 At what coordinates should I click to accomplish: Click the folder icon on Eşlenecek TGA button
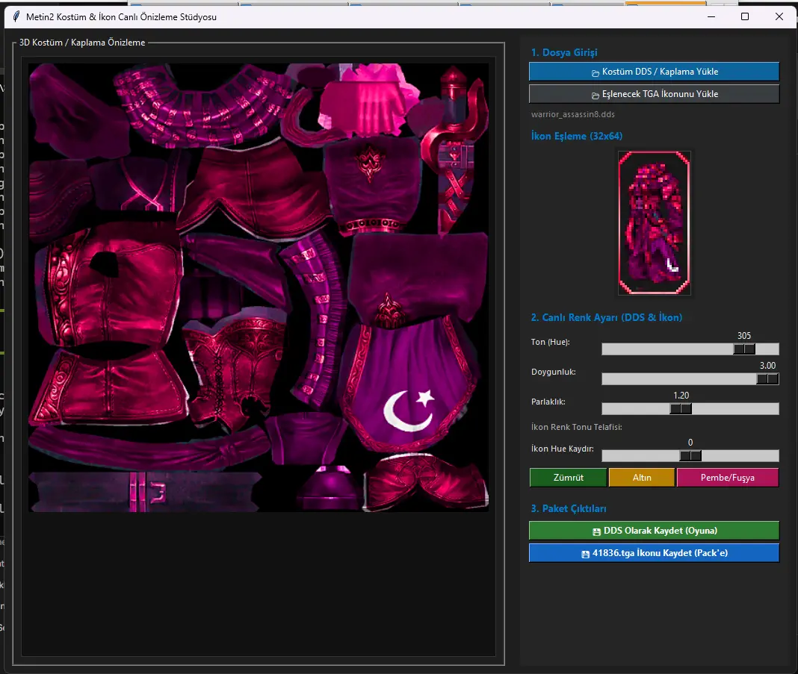click(x=595, y=95)
